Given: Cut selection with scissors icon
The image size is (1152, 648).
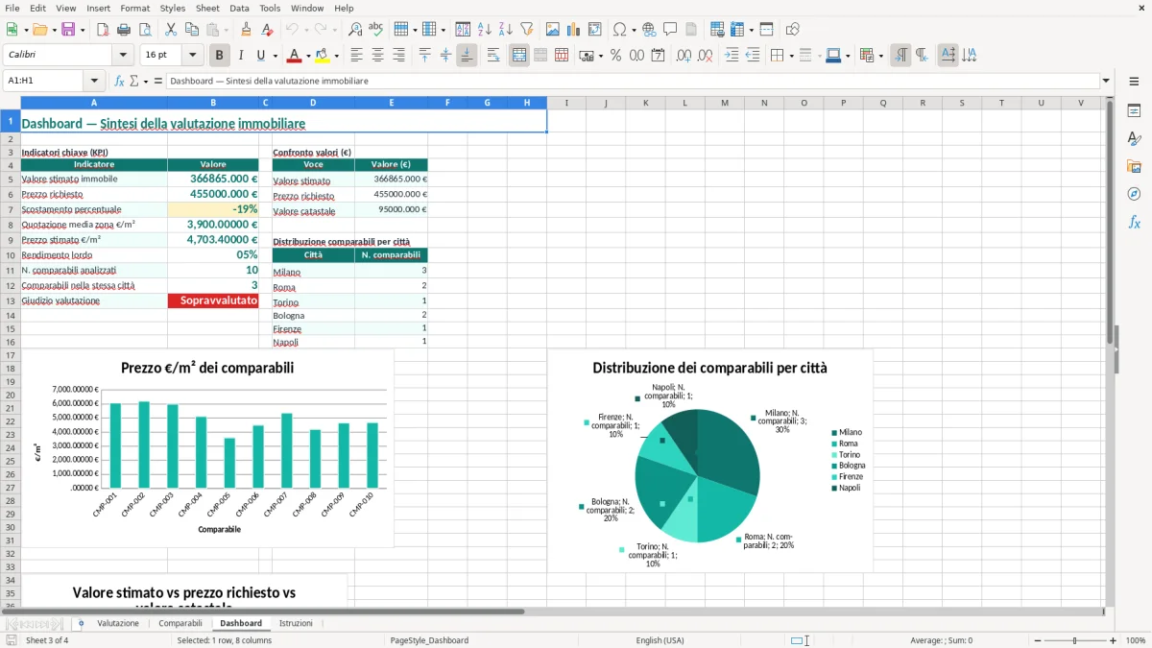Looking at the screenshot, I should 171,30.
